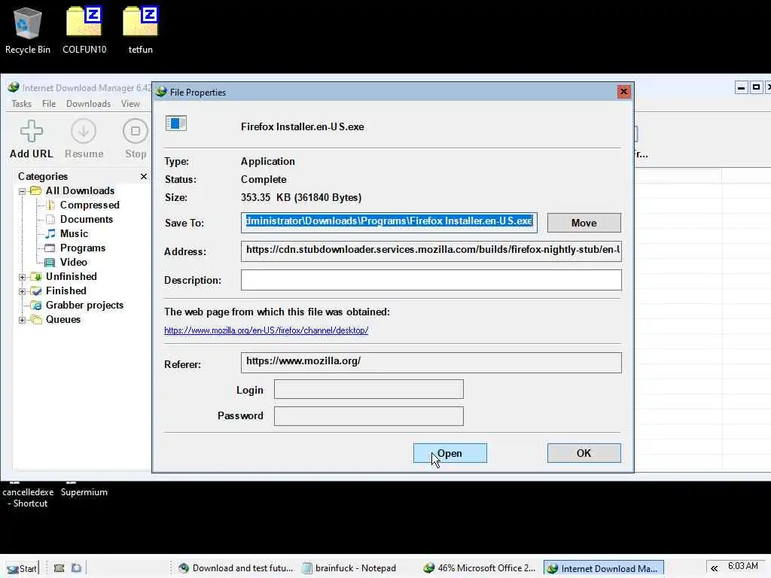Click the type value Application
771x578 pixels.
(267, 162)
